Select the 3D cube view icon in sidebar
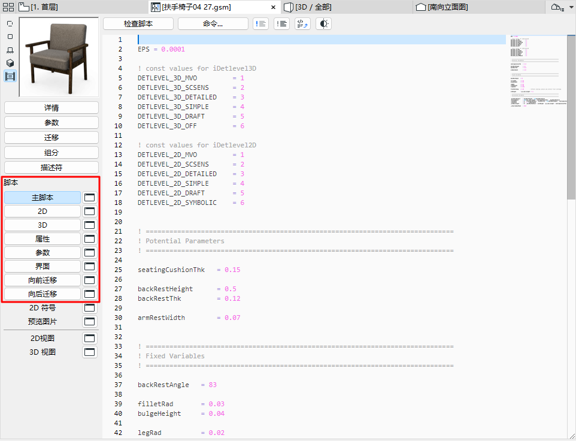 [x=10, y=63]
